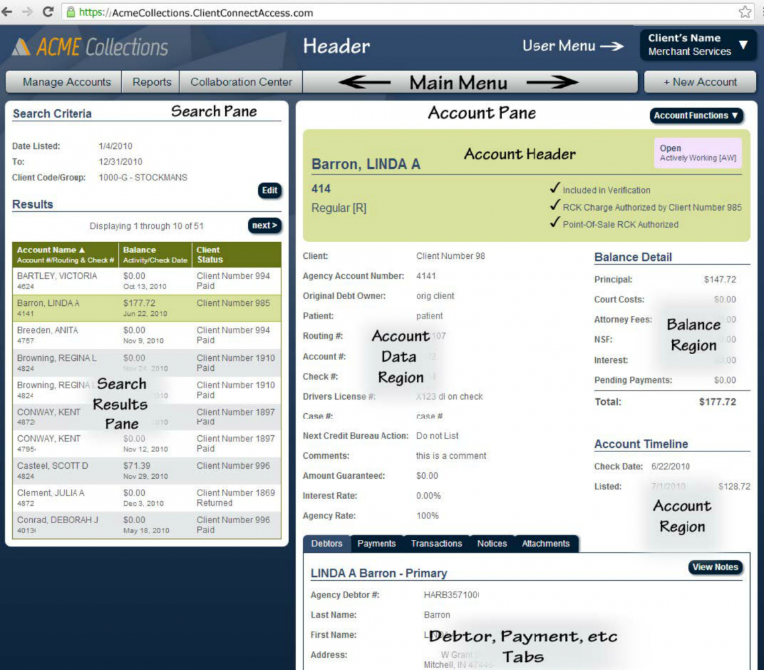This screenshot has height=670, width=764.
Task: Bookmark page with the star icon
Action: pos(745,12)
